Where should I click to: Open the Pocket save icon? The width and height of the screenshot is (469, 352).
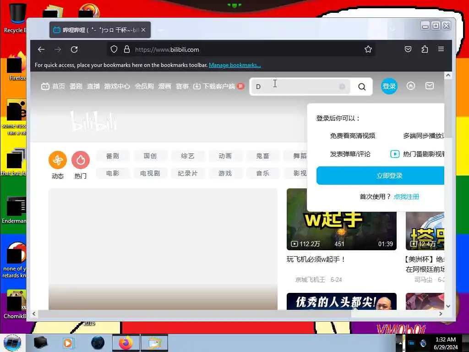point(408,49)
